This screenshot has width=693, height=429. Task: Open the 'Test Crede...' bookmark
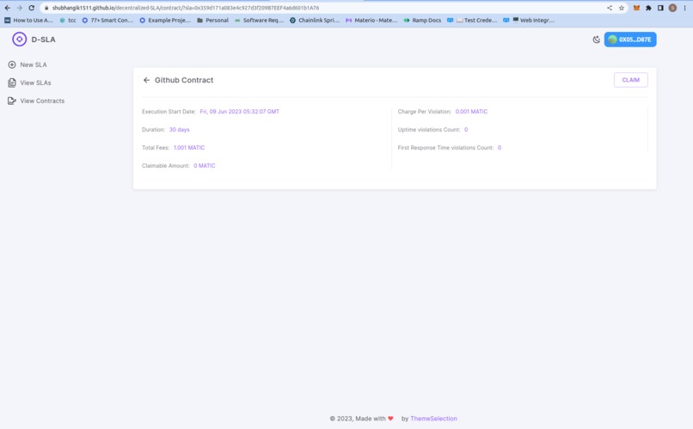click(472, 21)
